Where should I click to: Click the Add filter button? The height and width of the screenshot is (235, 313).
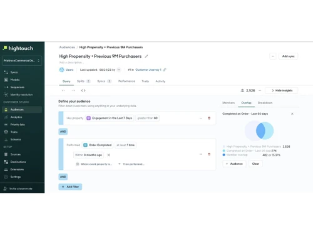(70, 187)
